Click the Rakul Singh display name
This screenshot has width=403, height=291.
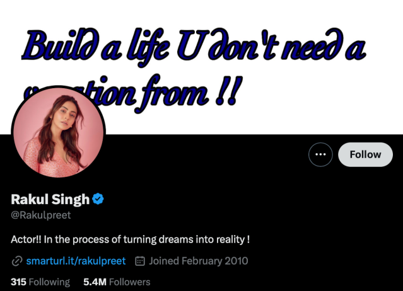click(50, 199)
